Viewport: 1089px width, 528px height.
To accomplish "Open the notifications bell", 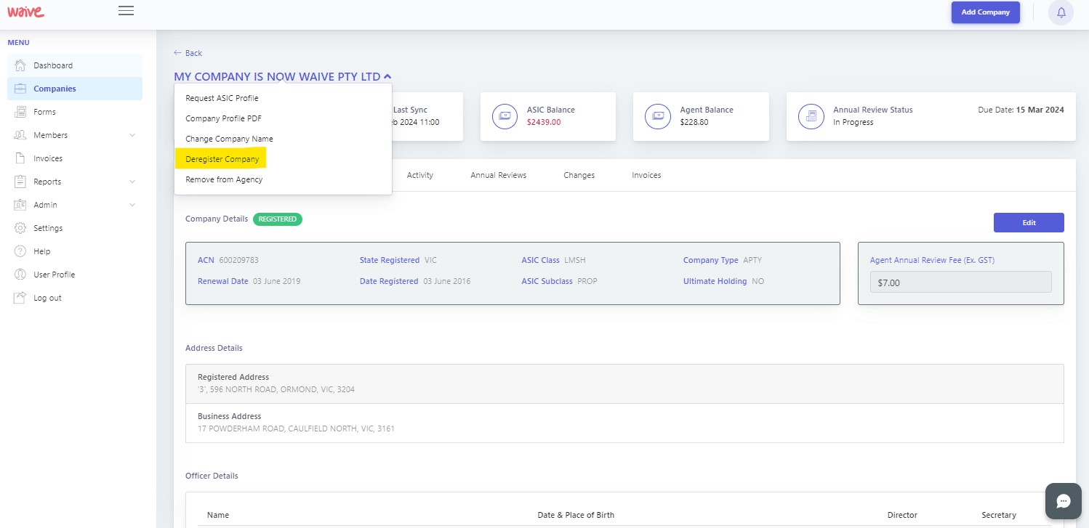I will [1061, 12].
